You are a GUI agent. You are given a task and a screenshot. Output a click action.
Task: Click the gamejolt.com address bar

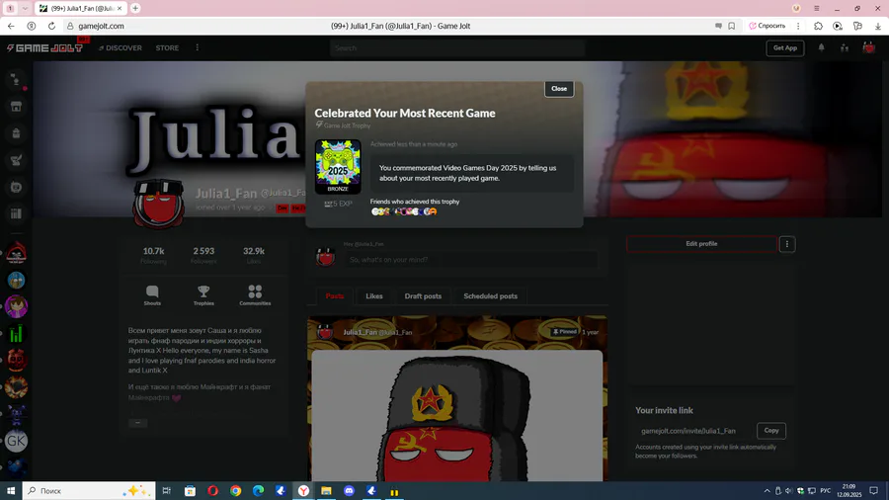[x=101, y=26]
